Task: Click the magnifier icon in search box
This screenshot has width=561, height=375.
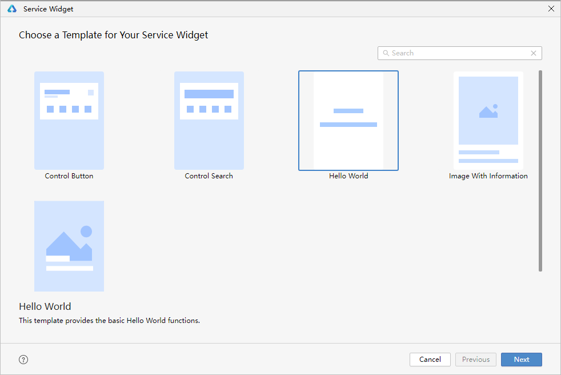Action: [x=386, y=53]
